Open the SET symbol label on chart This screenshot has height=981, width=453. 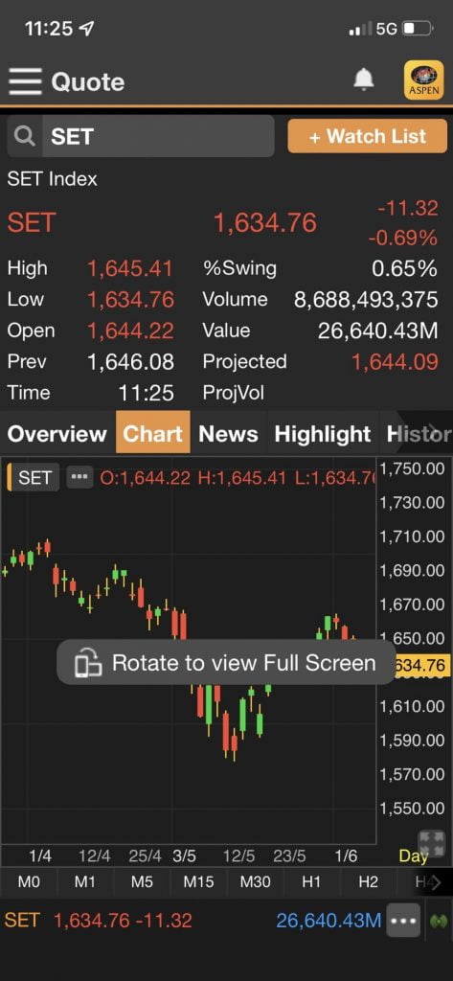click(x=34, y=477)
